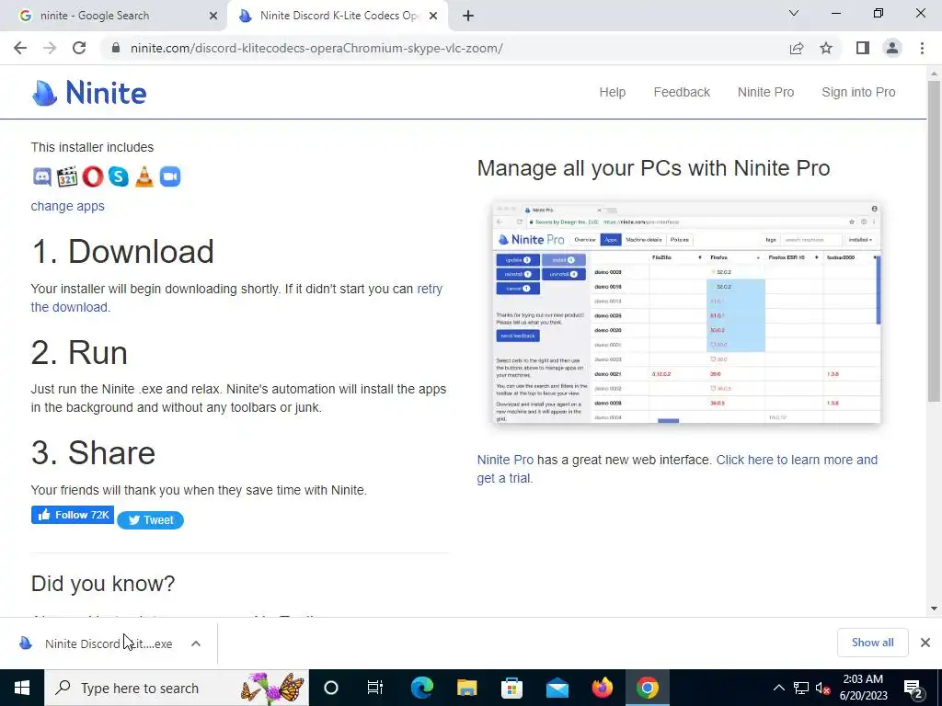
Task: Click the Ninite Pro text link
Action: [x=505, y=460]
